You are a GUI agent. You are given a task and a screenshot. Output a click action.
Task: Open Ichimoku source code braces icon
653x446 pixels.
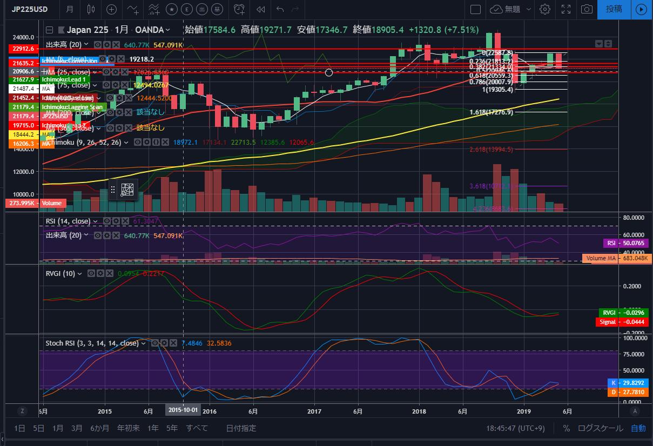[x=156, y=143]
